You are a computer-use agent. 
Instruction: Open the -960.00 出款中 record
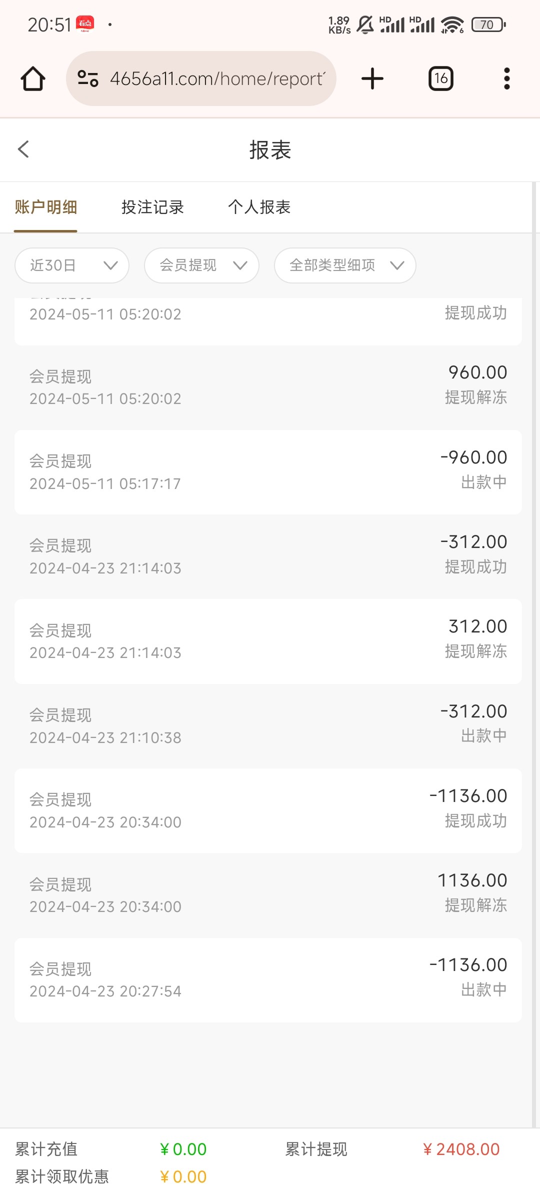268,472
